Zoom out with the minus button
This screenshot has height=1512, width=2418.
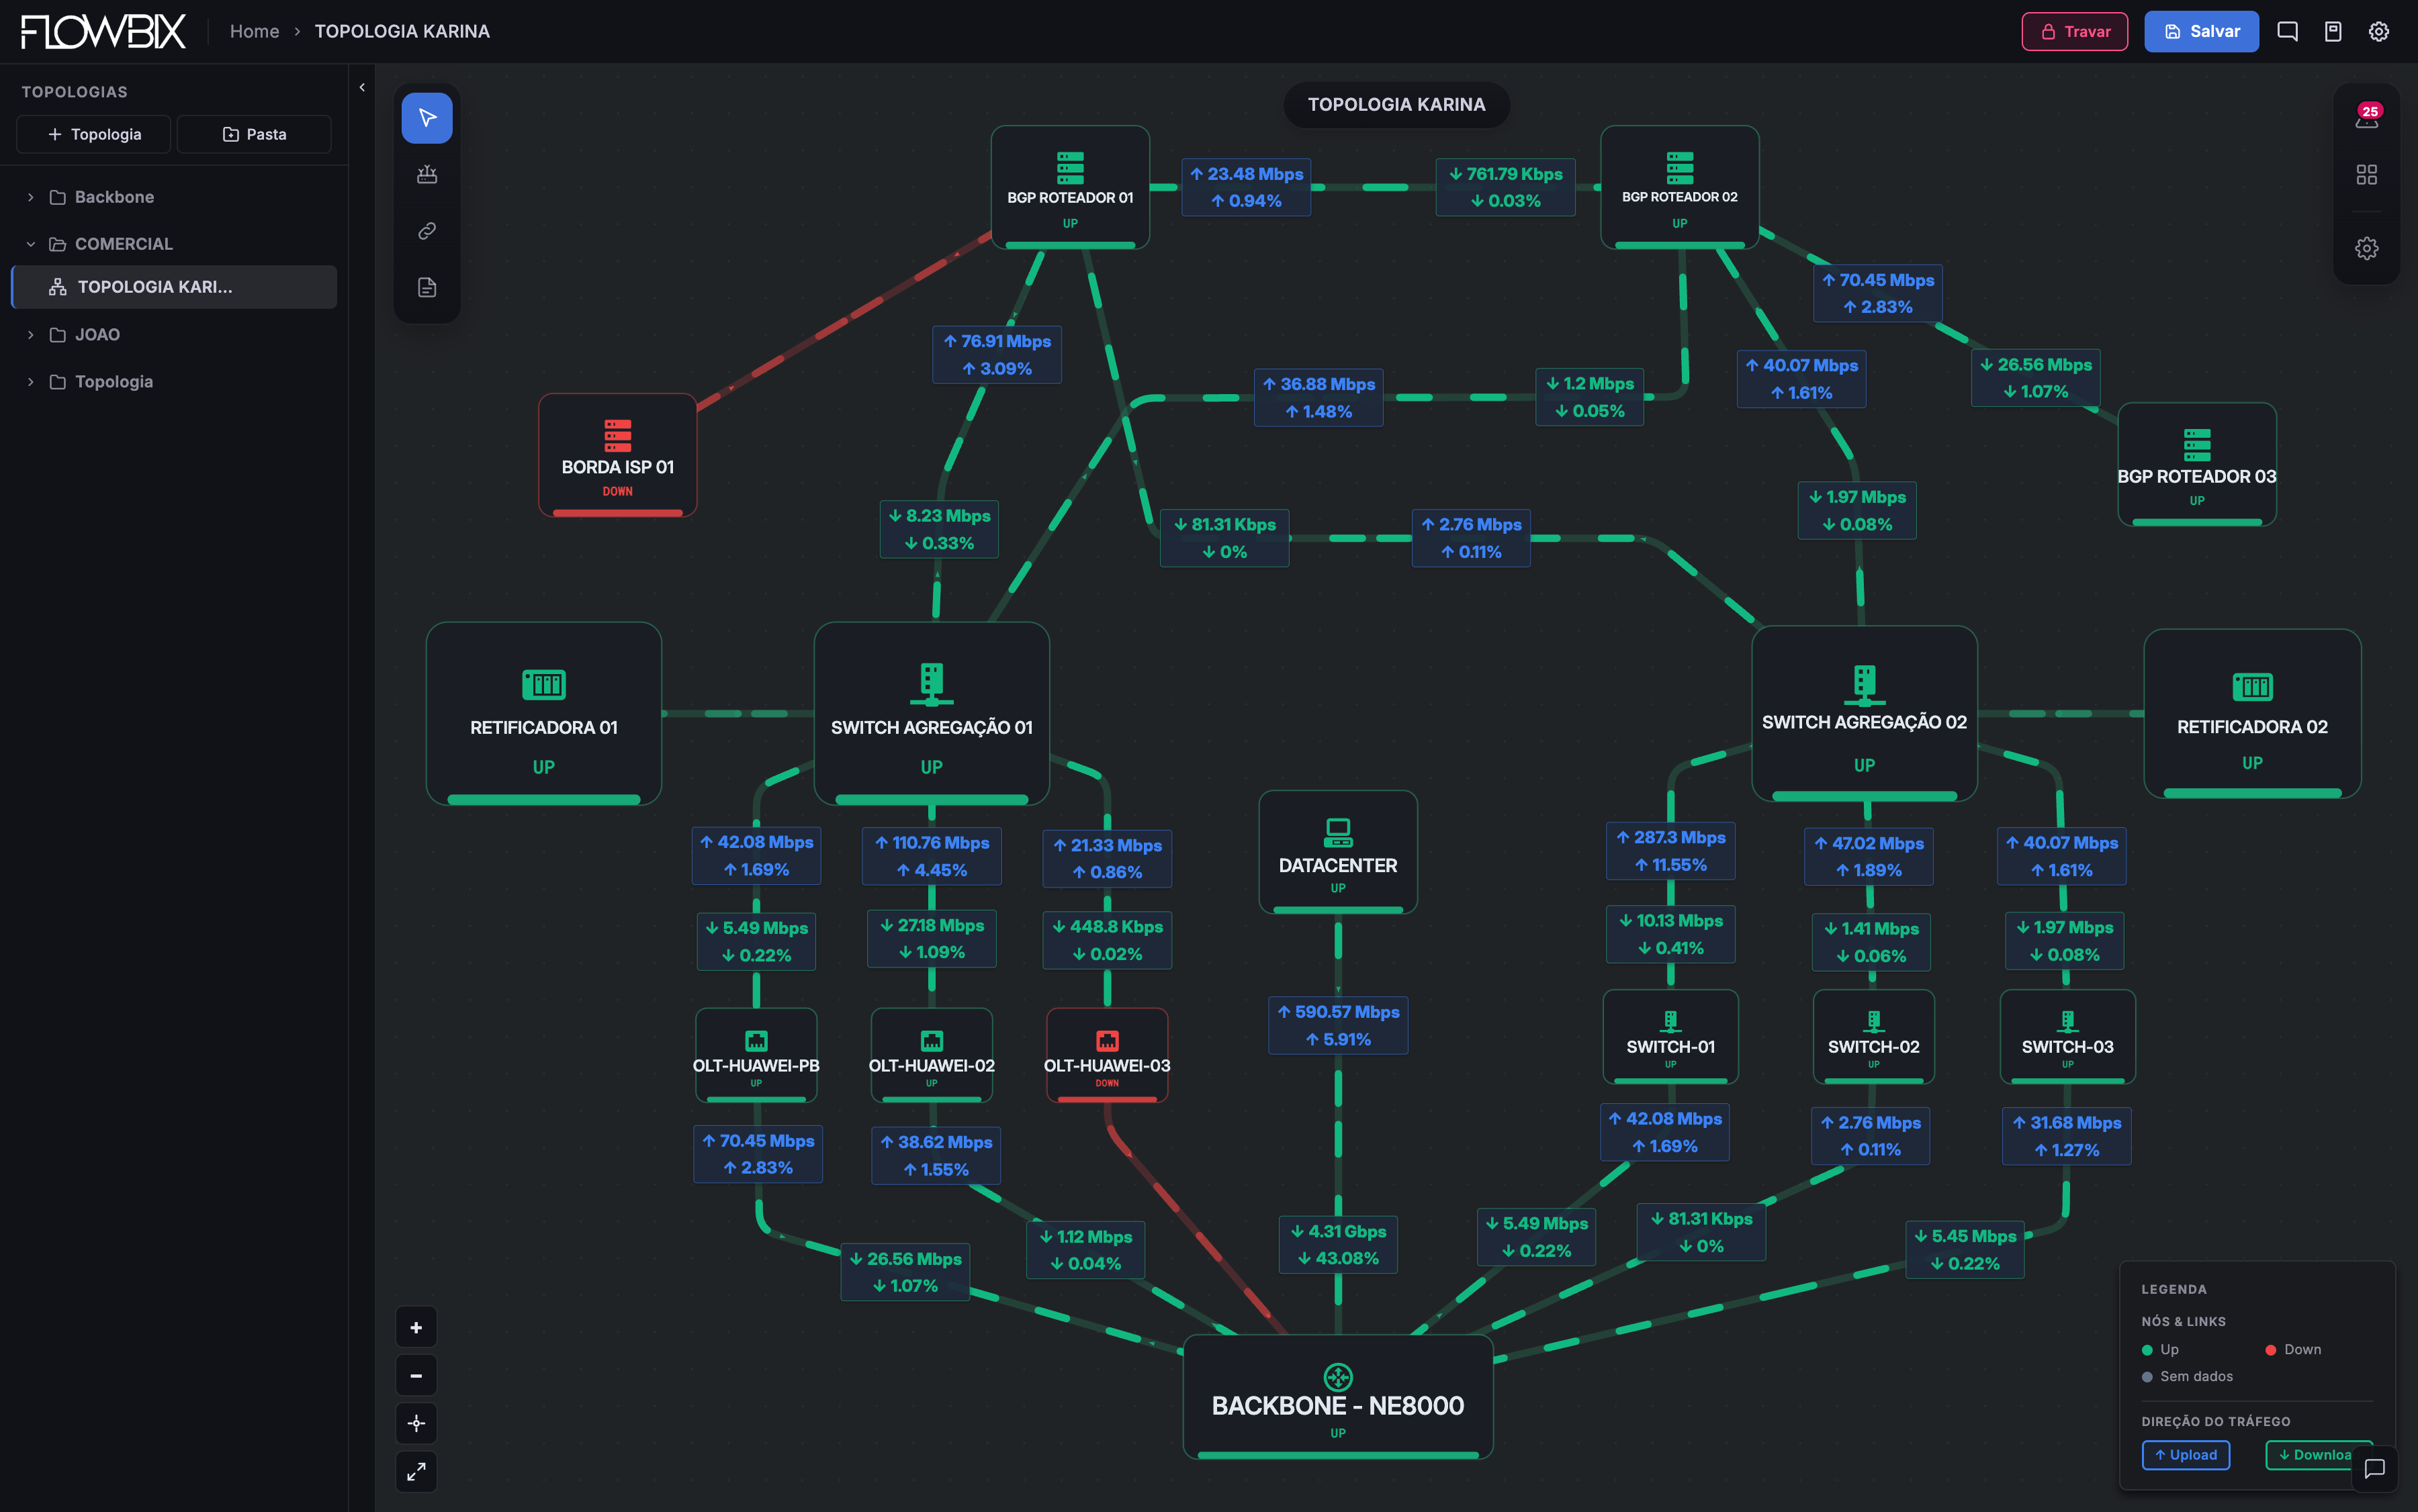point(416,1376)
